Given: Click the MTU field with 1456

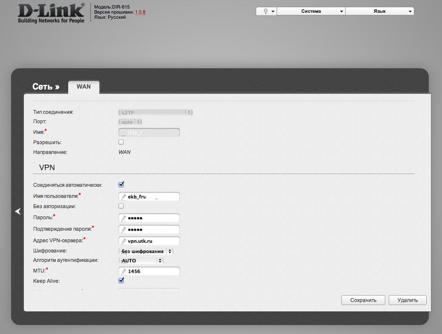Looking at the screenshot, I should click(x=149, y=271).
